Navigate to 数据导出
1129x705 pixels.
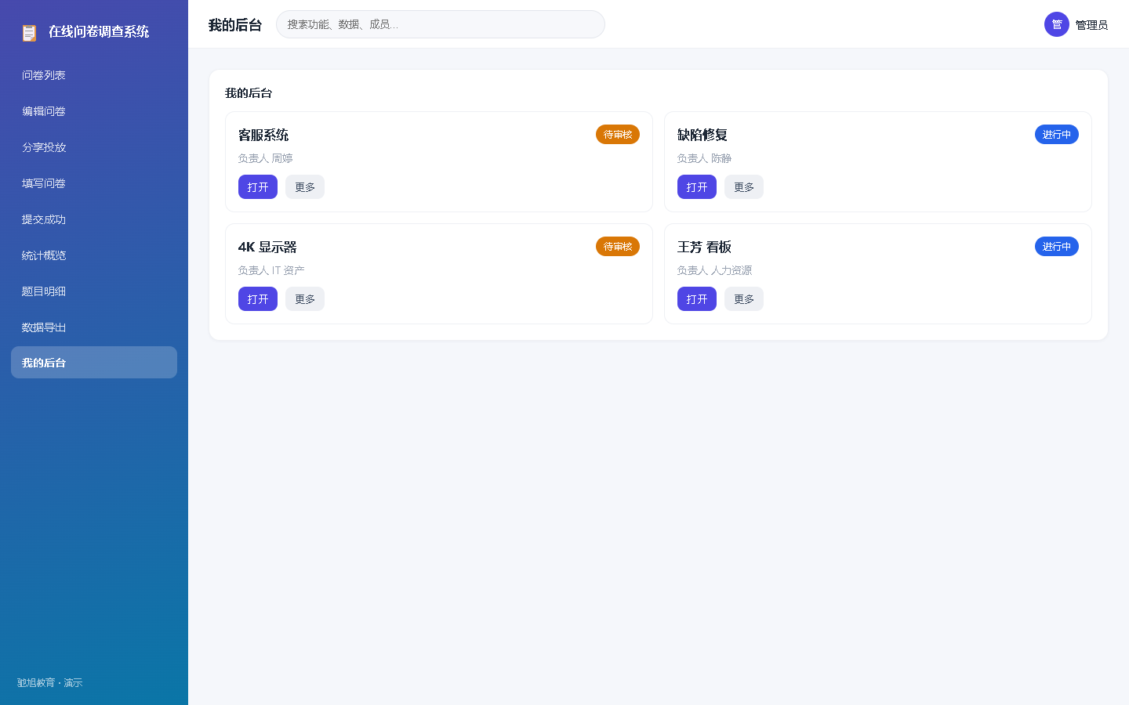(94, 327)
